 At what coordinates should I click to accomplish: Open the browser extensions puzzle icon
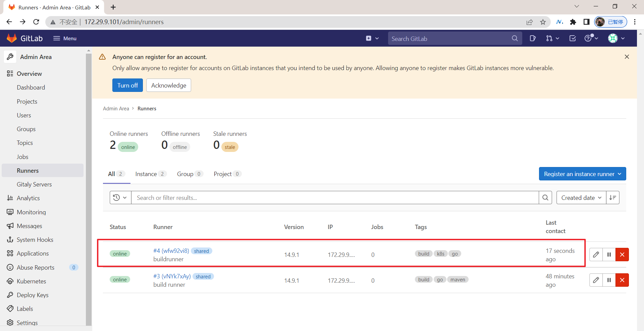(x=573, y=22)
